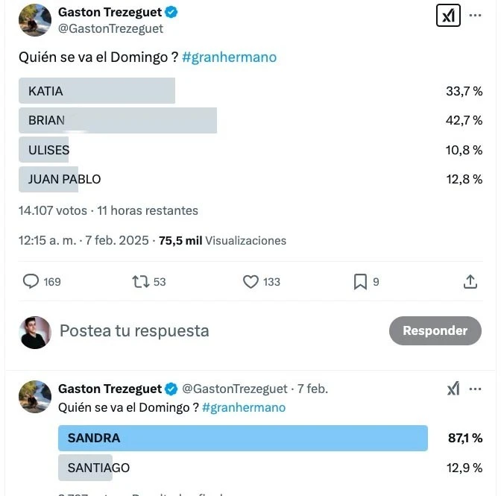Image resolution: width=501 pixels, height=496 pixels.
Task: Like the poll tweet with heart icon
Action: coord(250,281)
